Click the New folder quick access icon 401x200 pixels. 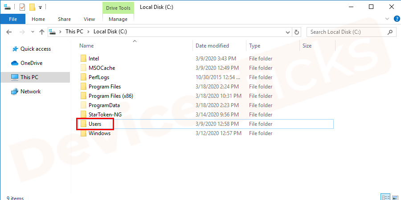[32, 7]
